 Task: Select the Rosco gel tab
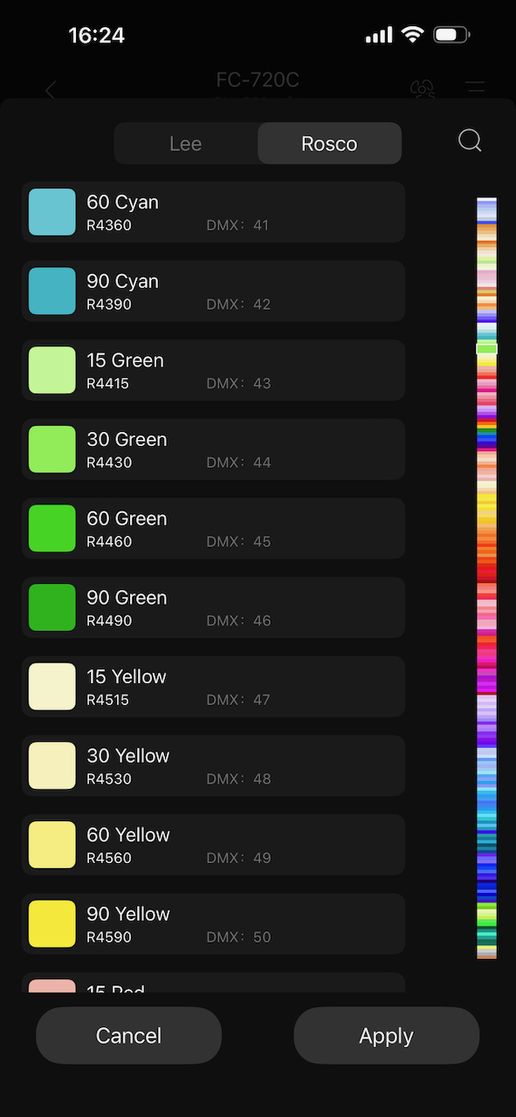(329, 143)
